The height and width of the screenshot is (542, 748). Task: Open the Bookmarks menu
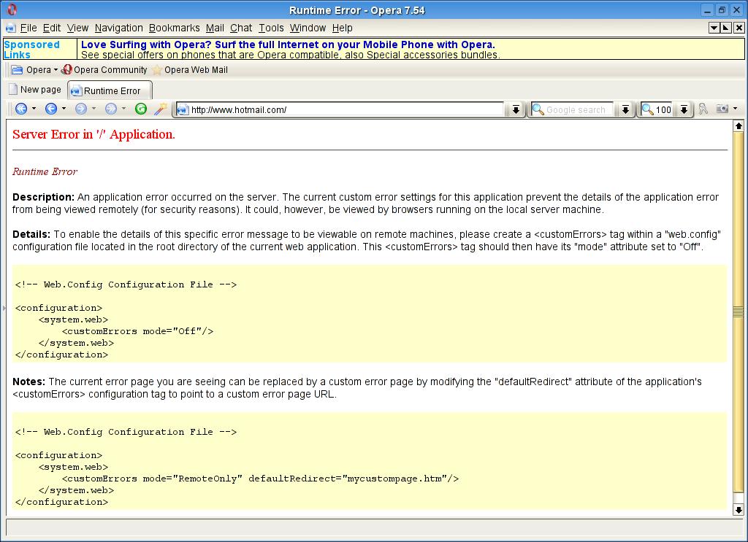(174, 28)
